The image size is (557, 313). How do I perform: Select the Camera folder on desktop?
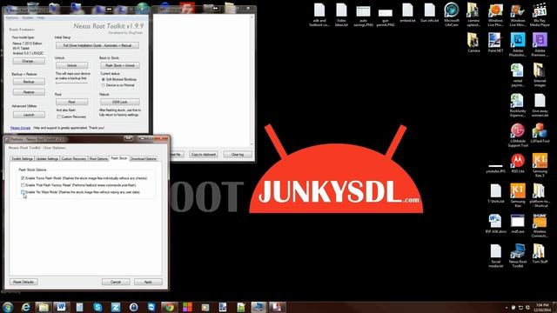473,43
